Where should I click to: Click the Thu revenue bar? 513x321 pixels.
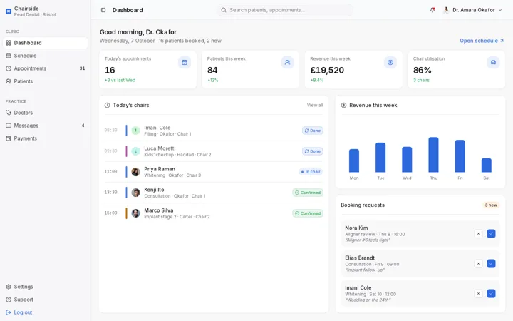433,155
